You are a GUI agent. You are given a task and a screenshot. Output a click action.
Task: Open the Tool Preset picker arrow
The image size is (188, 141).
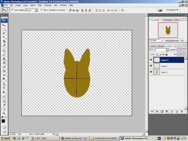pyautogui.click(x=8, y=10)
